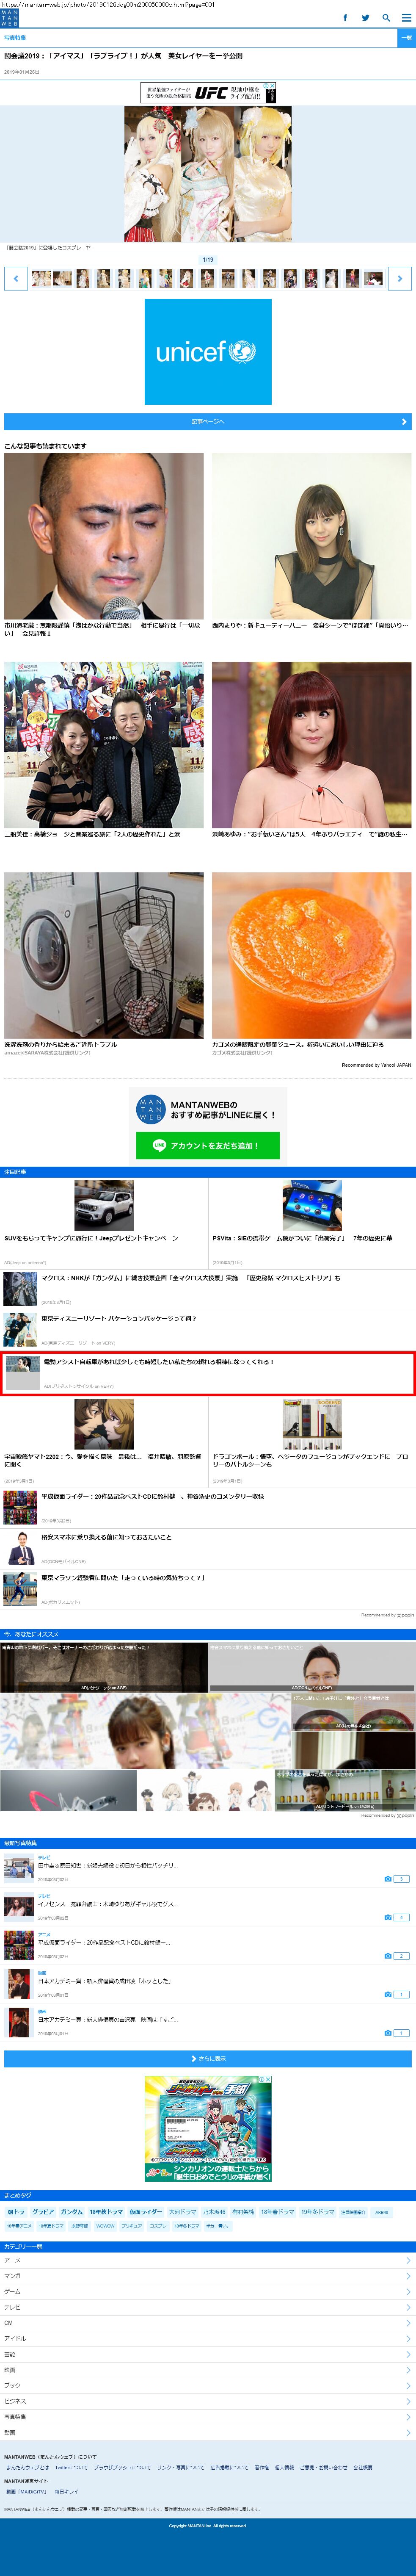Select the 朝ドラ tag
Screen dimensions: 416x2576
16,2212
